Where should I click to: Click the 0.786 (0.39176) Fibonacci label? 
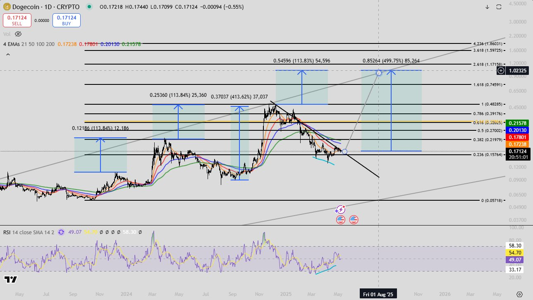(488, 114)
